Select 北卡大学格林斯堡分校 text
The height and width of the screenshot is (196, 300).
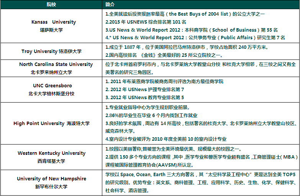[51, 94]
